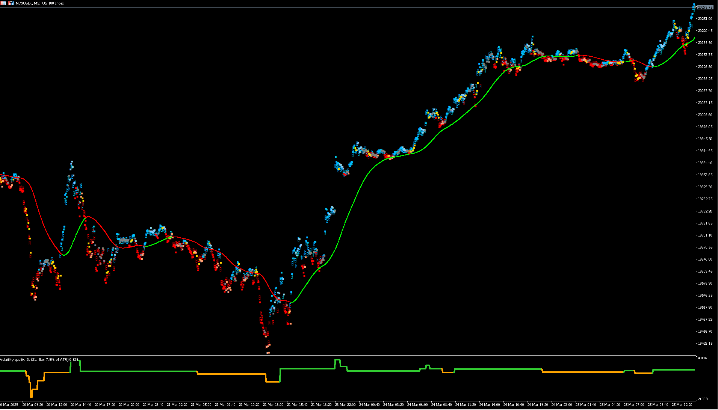Image resolution: width=718 pixels, height=410 pixels.
Task: Click price level 19517.80 on price scale
Action: click(x=705, y=307)
